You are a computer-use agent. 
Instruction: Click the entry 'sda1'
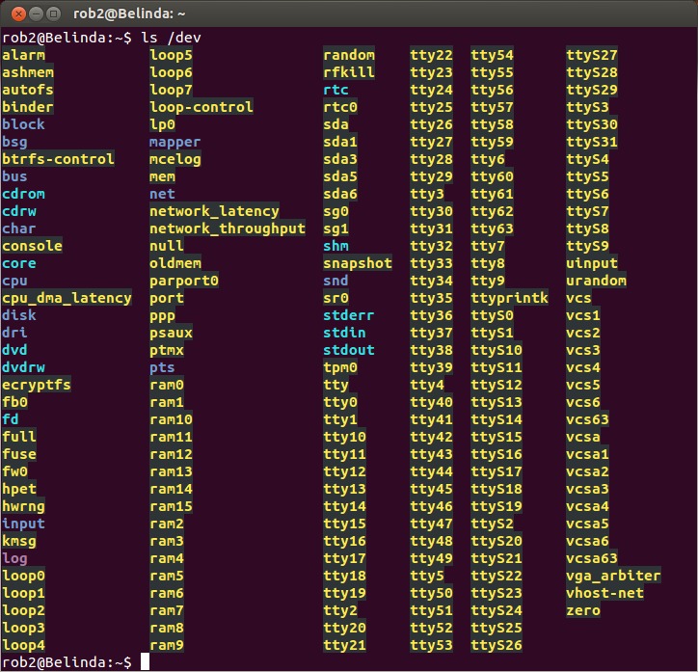click(x=340, y=142)
